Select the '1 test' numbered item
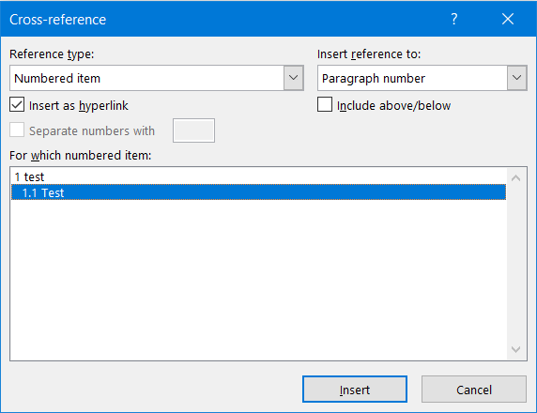This screenshot has width=537, height=413. [x=258, y=176]
